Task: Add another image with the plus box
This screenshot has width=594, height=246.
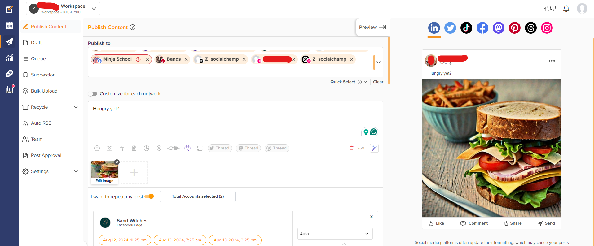Action: (134, 173)
